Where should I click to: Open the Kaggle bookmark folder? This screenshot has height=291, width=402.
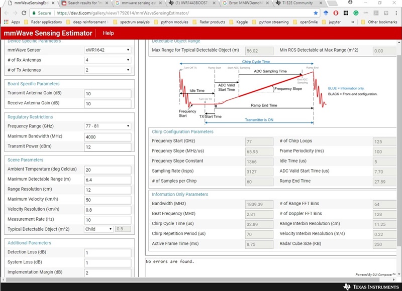239,22
